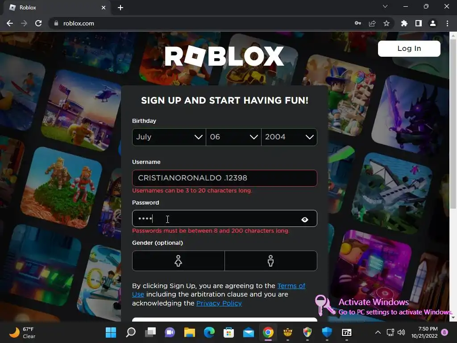The image size is (457, 343).
Task: Click the Log In button
Action: coord(409,48)
